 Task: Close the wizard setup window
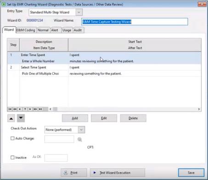[x=202, y=4]
